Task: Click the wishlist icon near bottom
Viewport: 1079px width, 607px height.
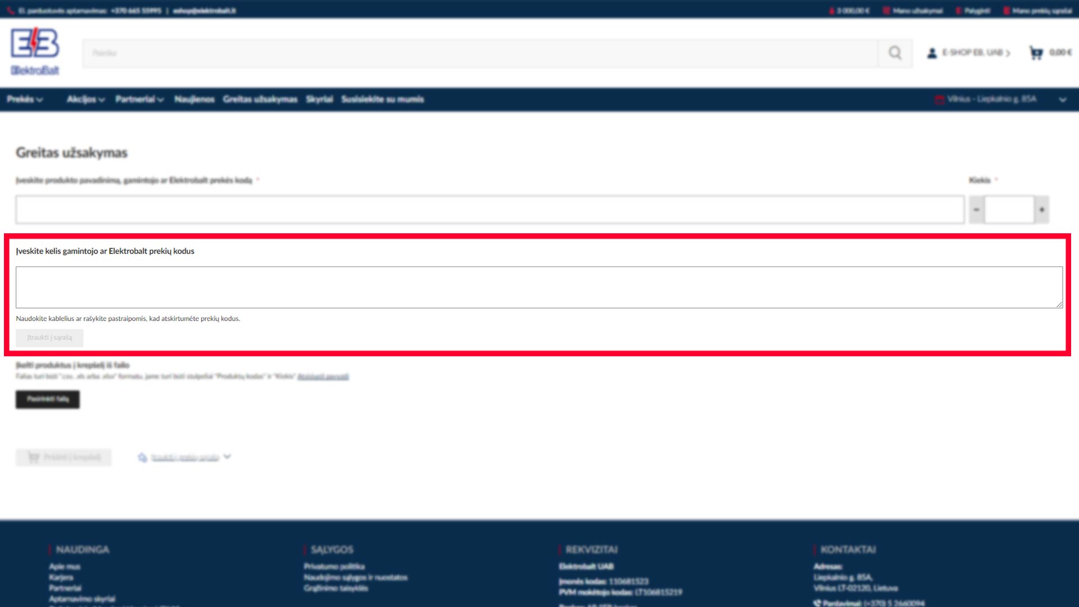Action: [142, 457]
